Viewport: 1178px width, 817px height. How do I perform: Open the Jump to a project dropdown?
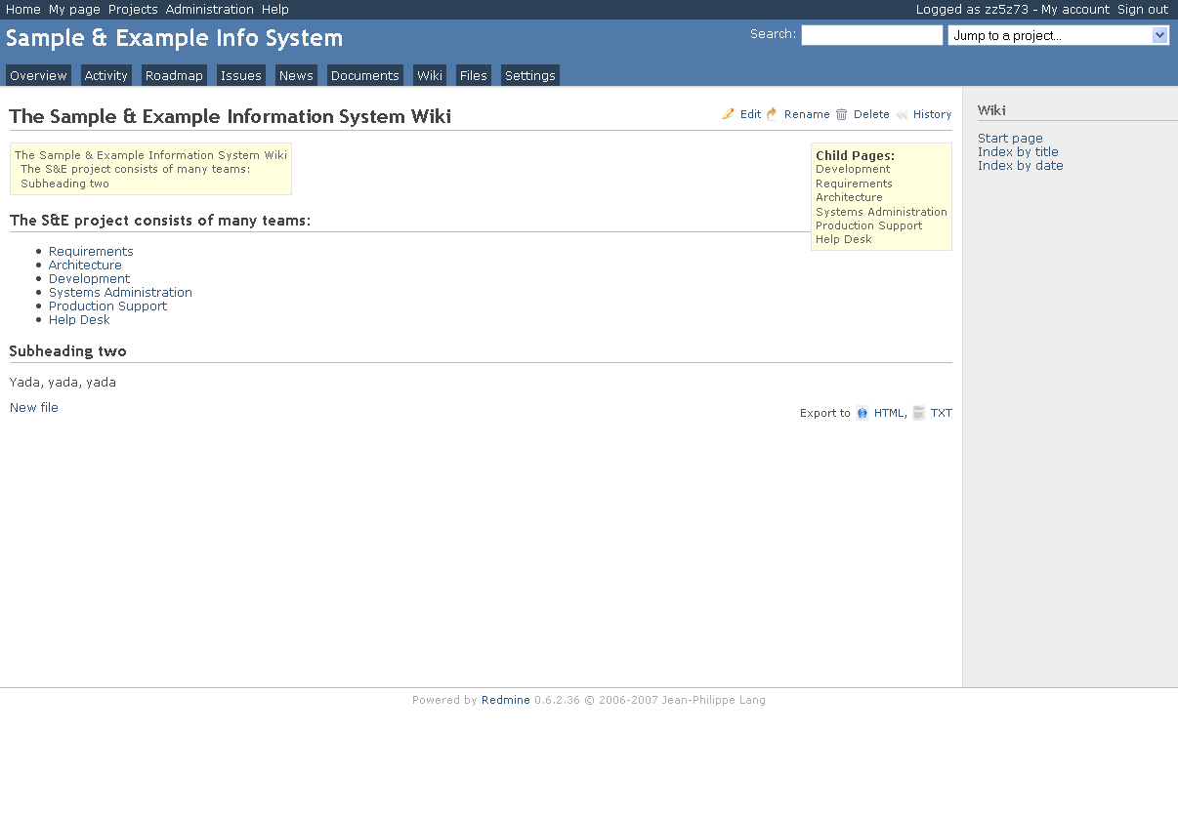1058,36
